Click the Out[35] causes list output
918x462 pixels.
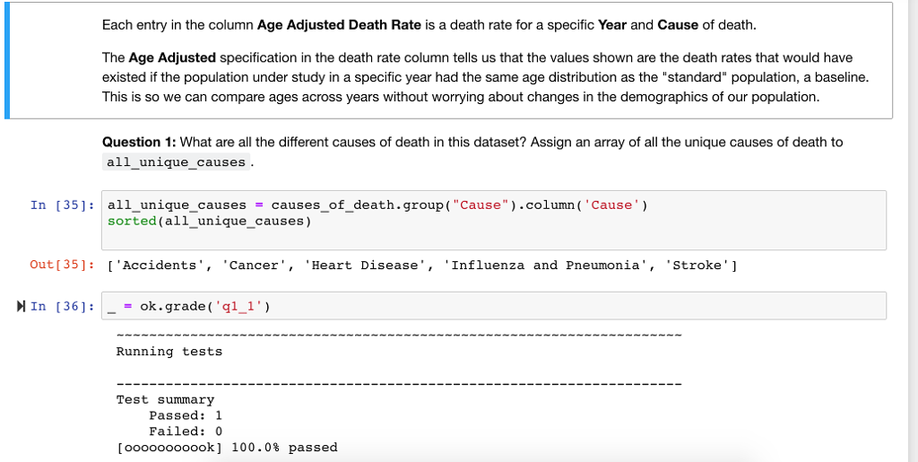422,266
